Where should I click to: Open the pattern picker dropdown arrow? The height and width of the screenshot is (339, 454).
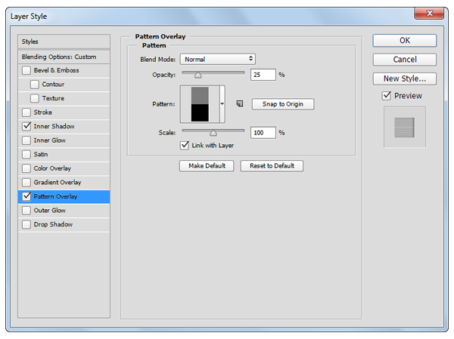point(222,104)
